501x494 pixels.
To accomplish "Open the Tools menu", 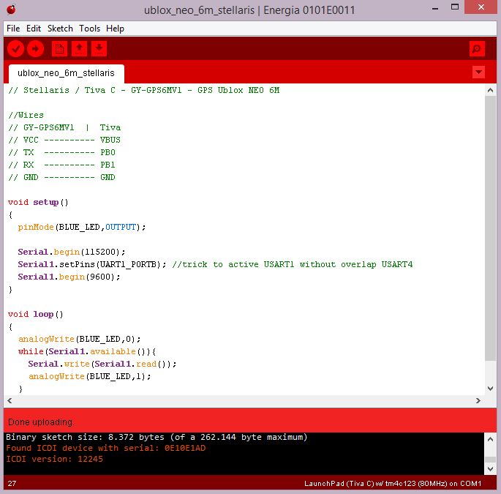I will click(x=89, y=29).
